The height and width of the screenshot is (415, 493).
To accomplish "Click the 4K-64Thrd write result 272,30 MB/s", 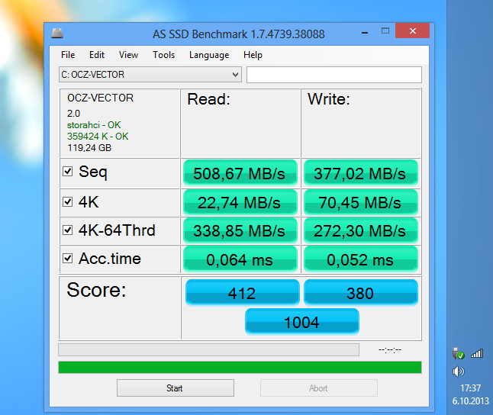I will (361, 230).
